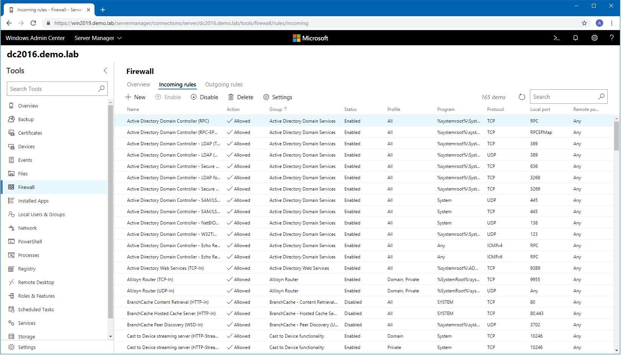Switch to the firewall Overview tab
Screen dimensions: 621x355
click(138, 85)
